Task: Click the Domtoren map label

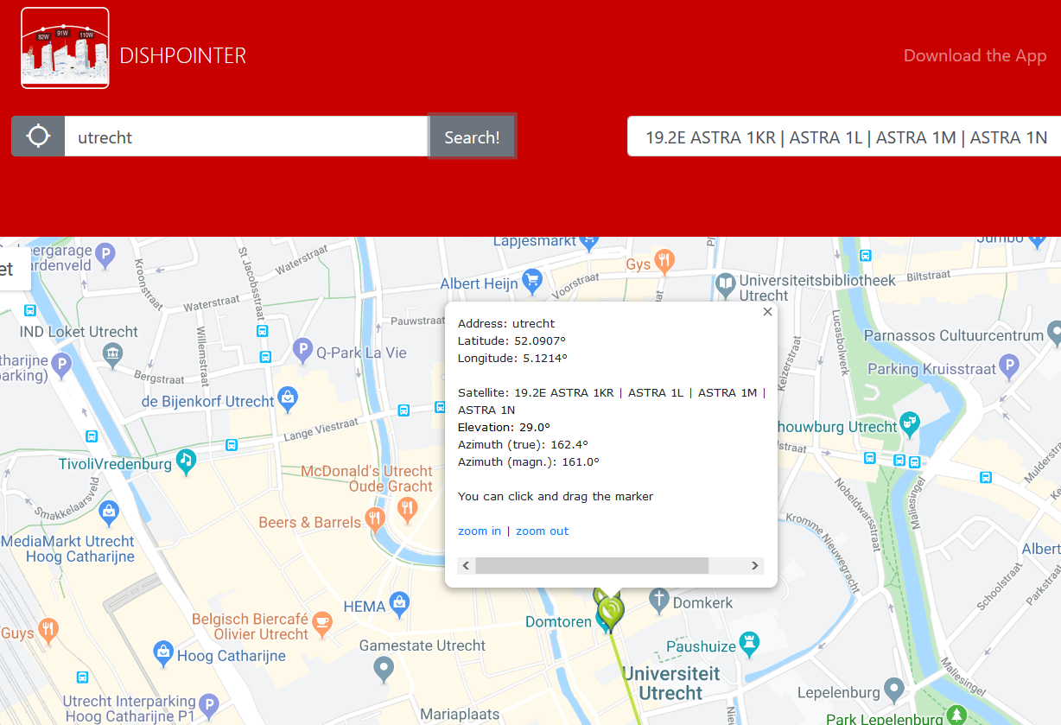Action: (558, 622)
